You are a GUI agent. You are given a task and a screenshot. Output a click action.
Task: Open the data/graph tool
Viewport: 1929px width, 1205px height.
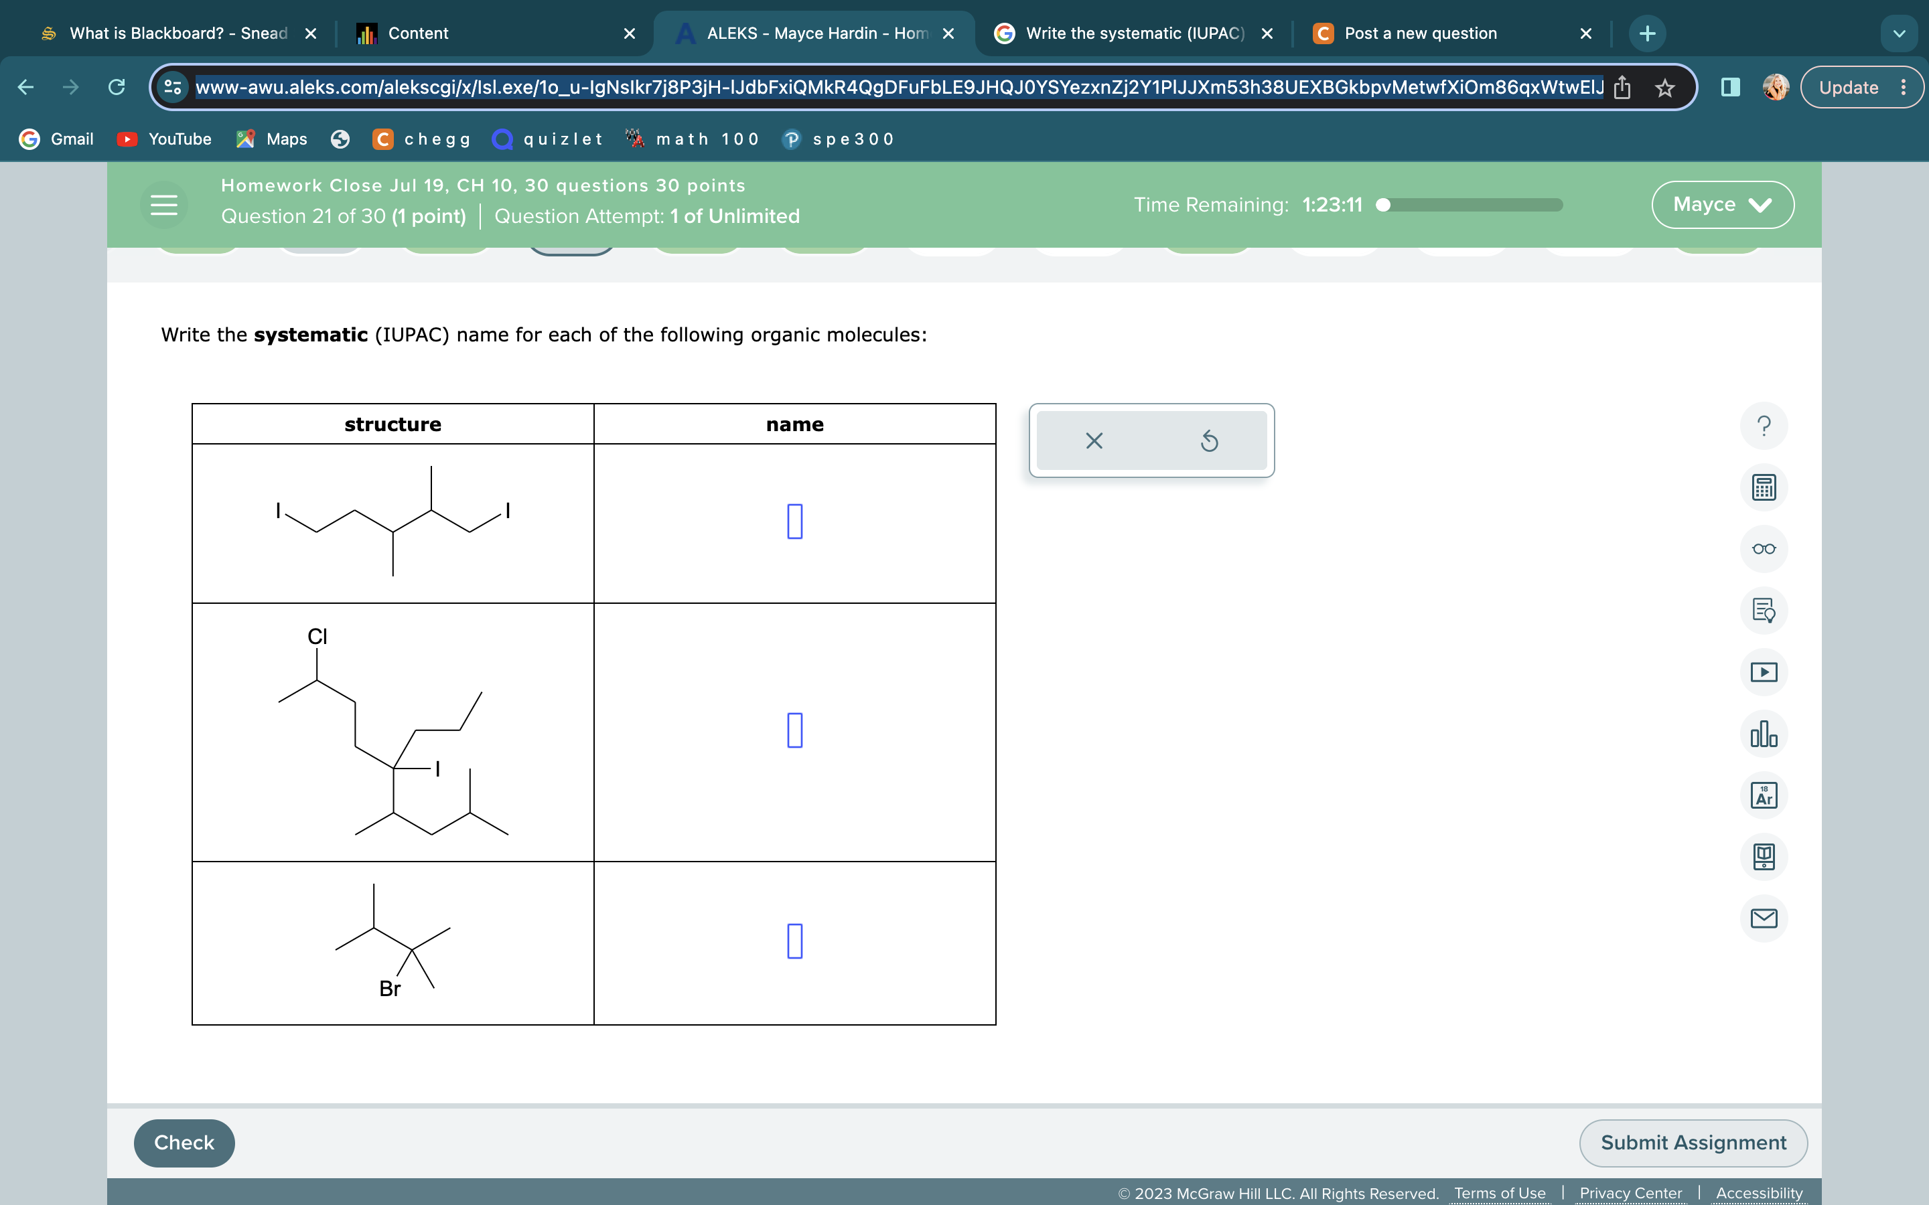[1764, 733]
